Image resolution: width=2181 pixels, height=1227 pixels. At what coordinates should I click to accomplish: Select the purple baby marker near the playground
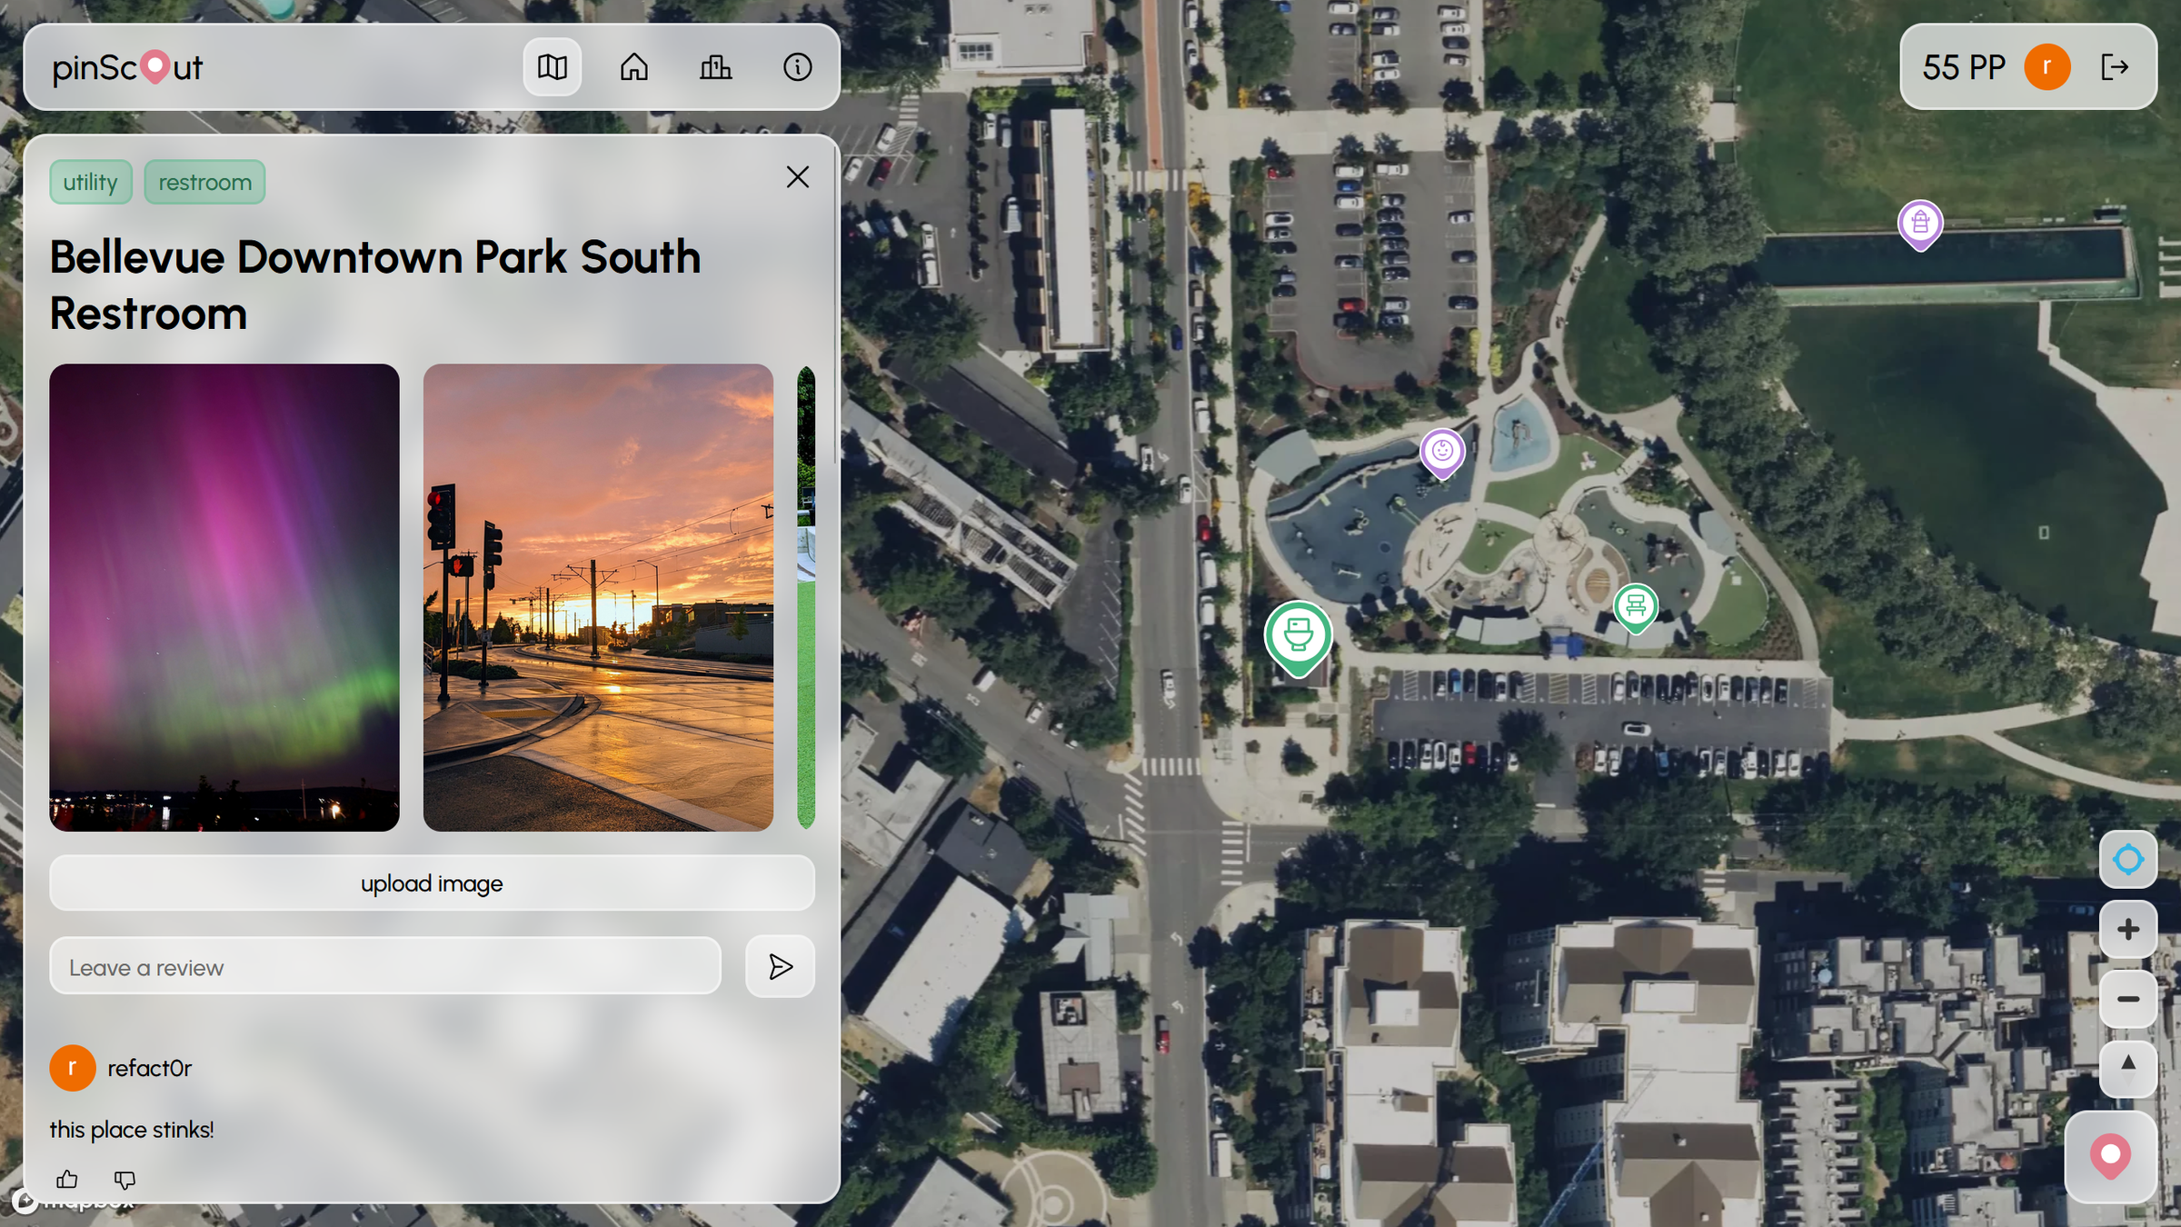coord(1442,451)
